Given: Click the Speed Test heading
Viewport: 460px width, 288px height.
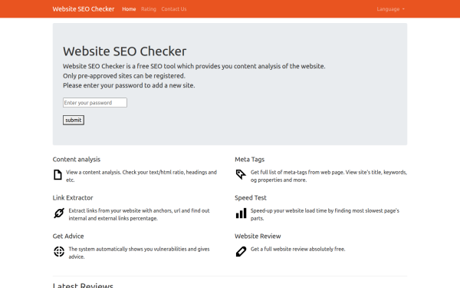Looking at the screenshot, I should click(x=251, y=198).
